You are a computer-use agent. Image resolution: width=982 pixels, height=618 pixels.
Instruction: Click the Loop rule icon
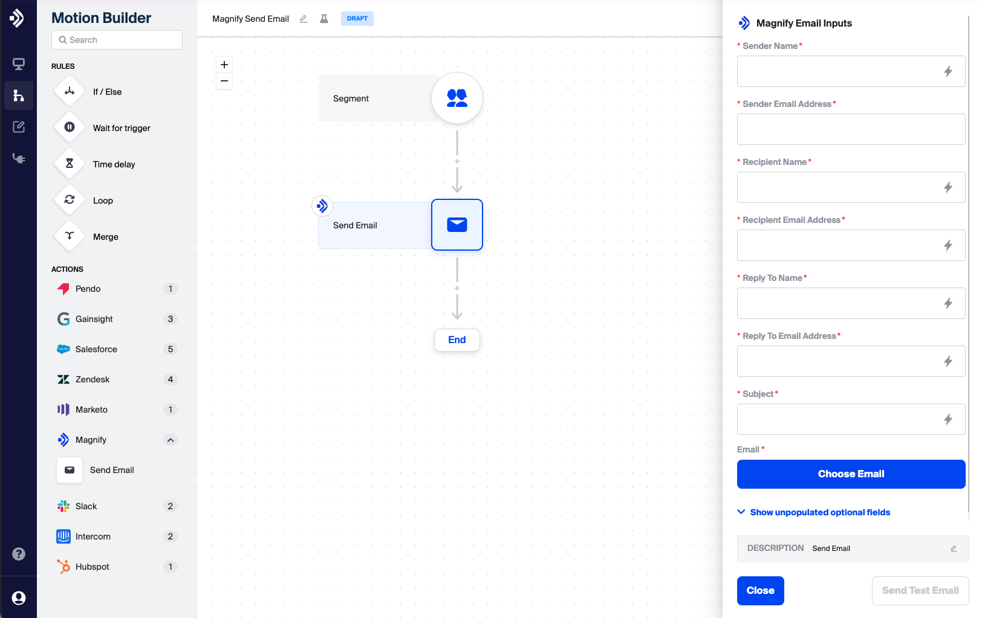pyautogui.click(x=69, y=200)
